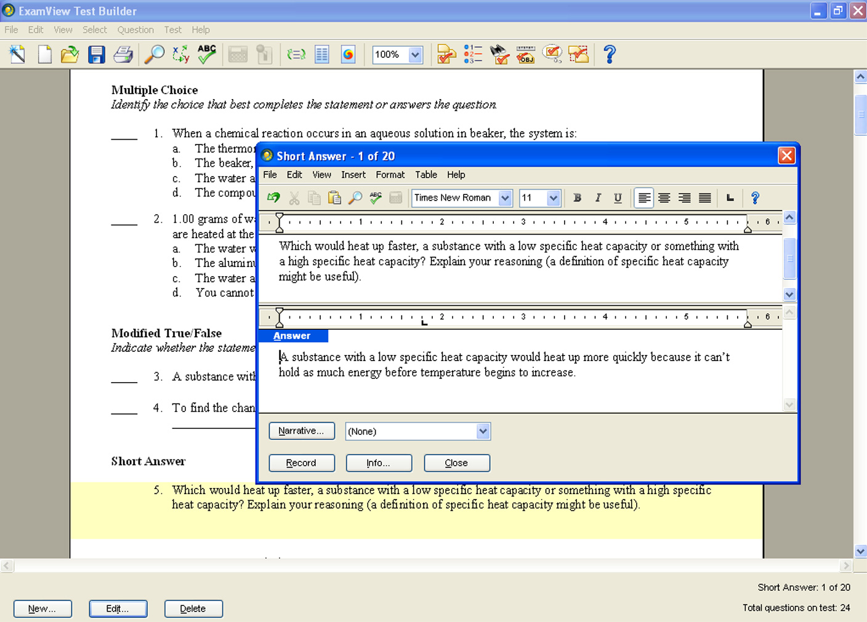The height and width of the screenshot is (622, 867).
Task: Run spell check from the main toolbar
Action: point(207,54)
